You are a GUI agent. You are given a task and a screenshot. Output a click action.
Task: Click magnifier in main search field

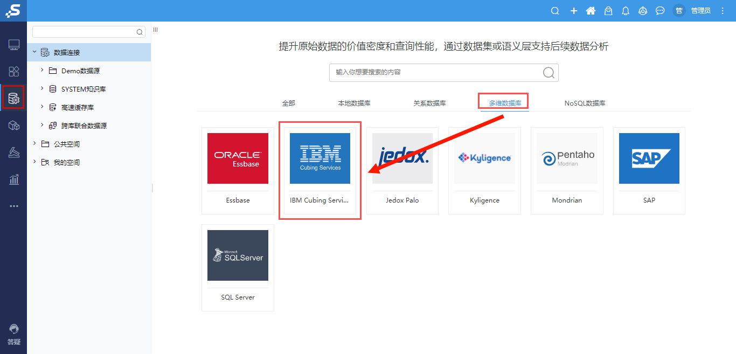pos(548,73)
